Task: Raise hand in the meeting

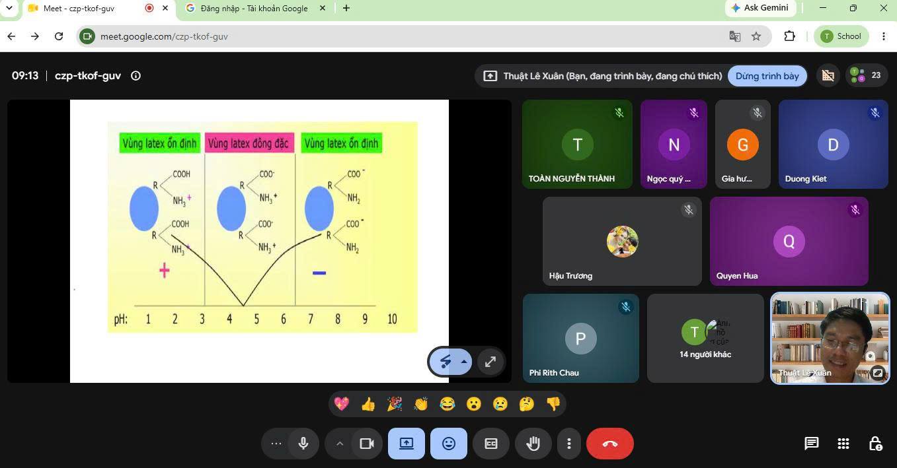Action: click(x=533, y=444)
